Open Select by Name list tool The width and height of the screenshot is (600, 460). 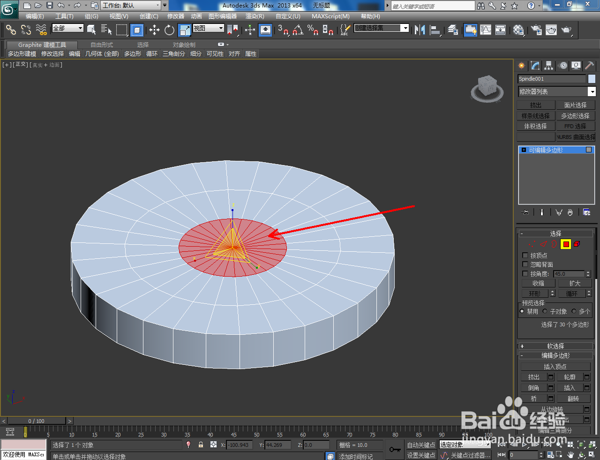(106, 30)
